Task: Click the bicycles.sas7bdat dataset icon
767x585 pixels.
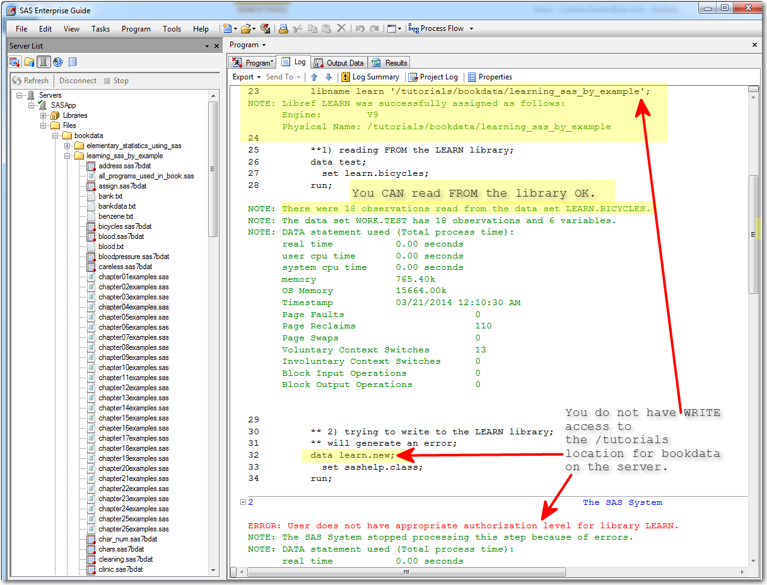Action: (x=91, y=226)
